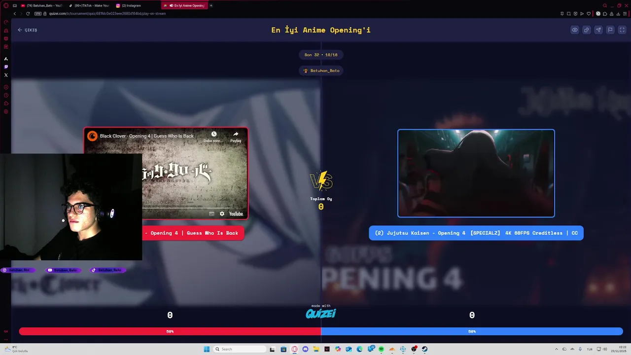Reload the page with the refresh icon

pos(28,14)
